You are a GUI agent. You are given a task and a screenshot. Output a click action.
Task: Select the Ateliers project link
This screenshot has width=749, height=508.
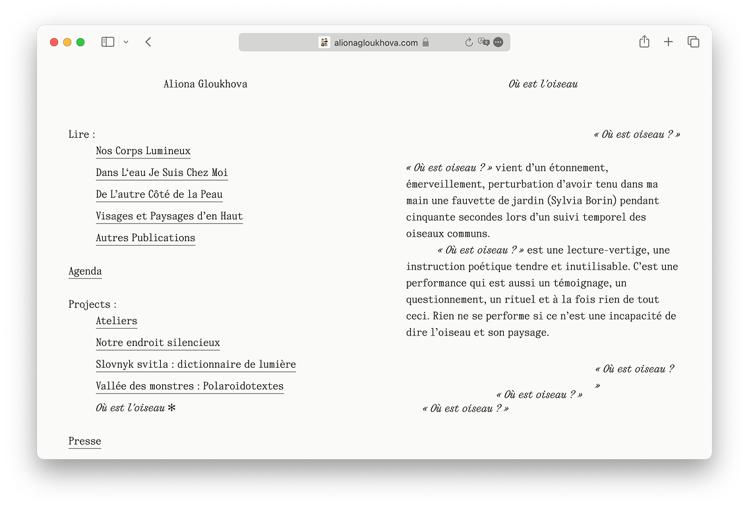pyautogui.click(x=116, y=322)
